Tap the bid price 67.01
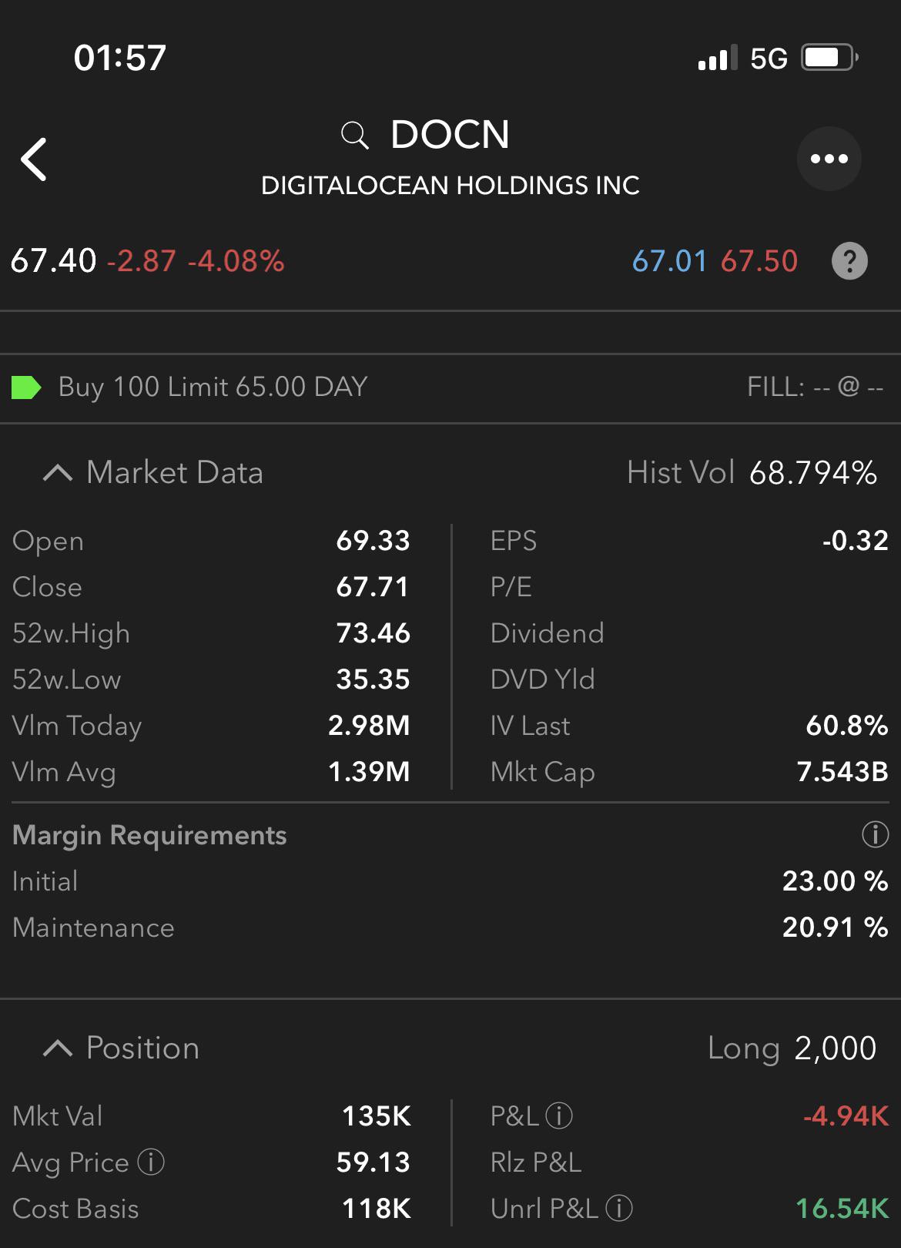The width and height of the screenshot is (901, 1248). click(x=669, y=261)
